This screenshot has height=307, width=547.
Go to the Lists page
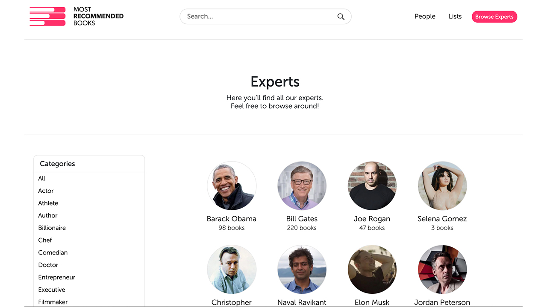coord(455,17)
